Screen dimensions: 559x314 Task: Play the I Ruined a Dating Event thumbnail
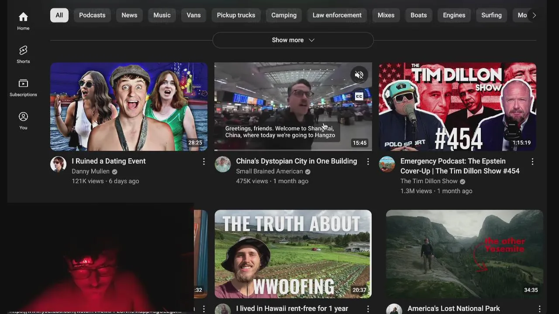[x=129, y=106]
